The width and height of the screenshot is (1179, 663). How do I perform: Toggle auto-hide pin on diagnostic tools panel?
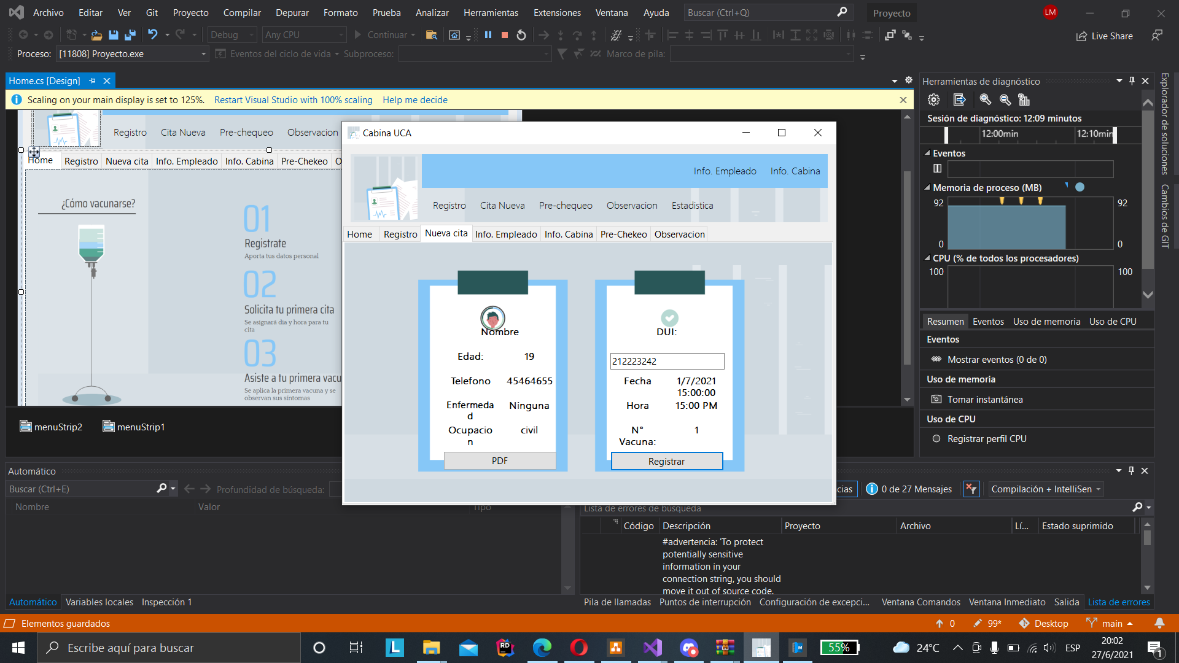1132,80
